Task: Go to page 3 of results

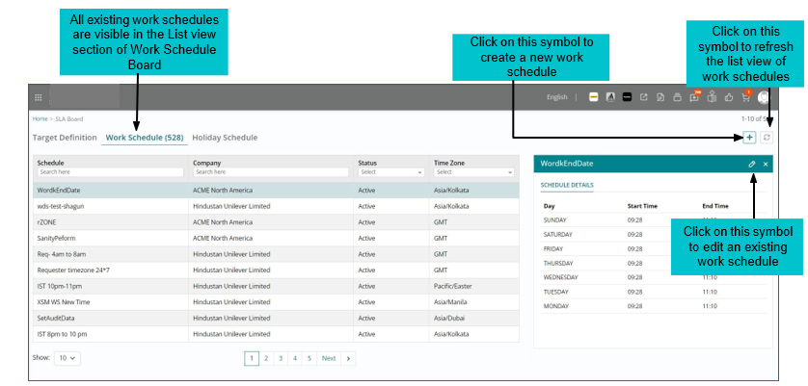Action: 281,359
